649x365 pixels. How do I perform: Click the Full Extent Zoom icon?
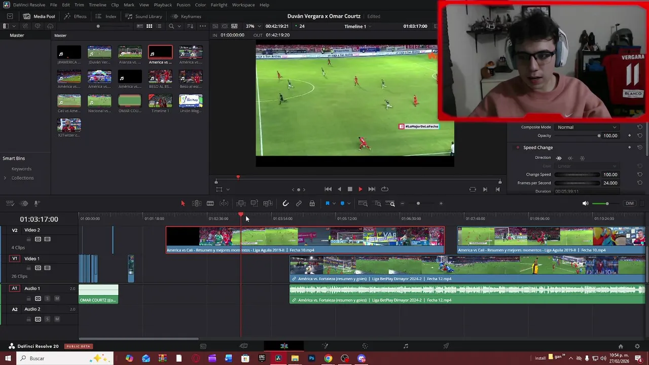pyautogui.click(x=363, y=203)
